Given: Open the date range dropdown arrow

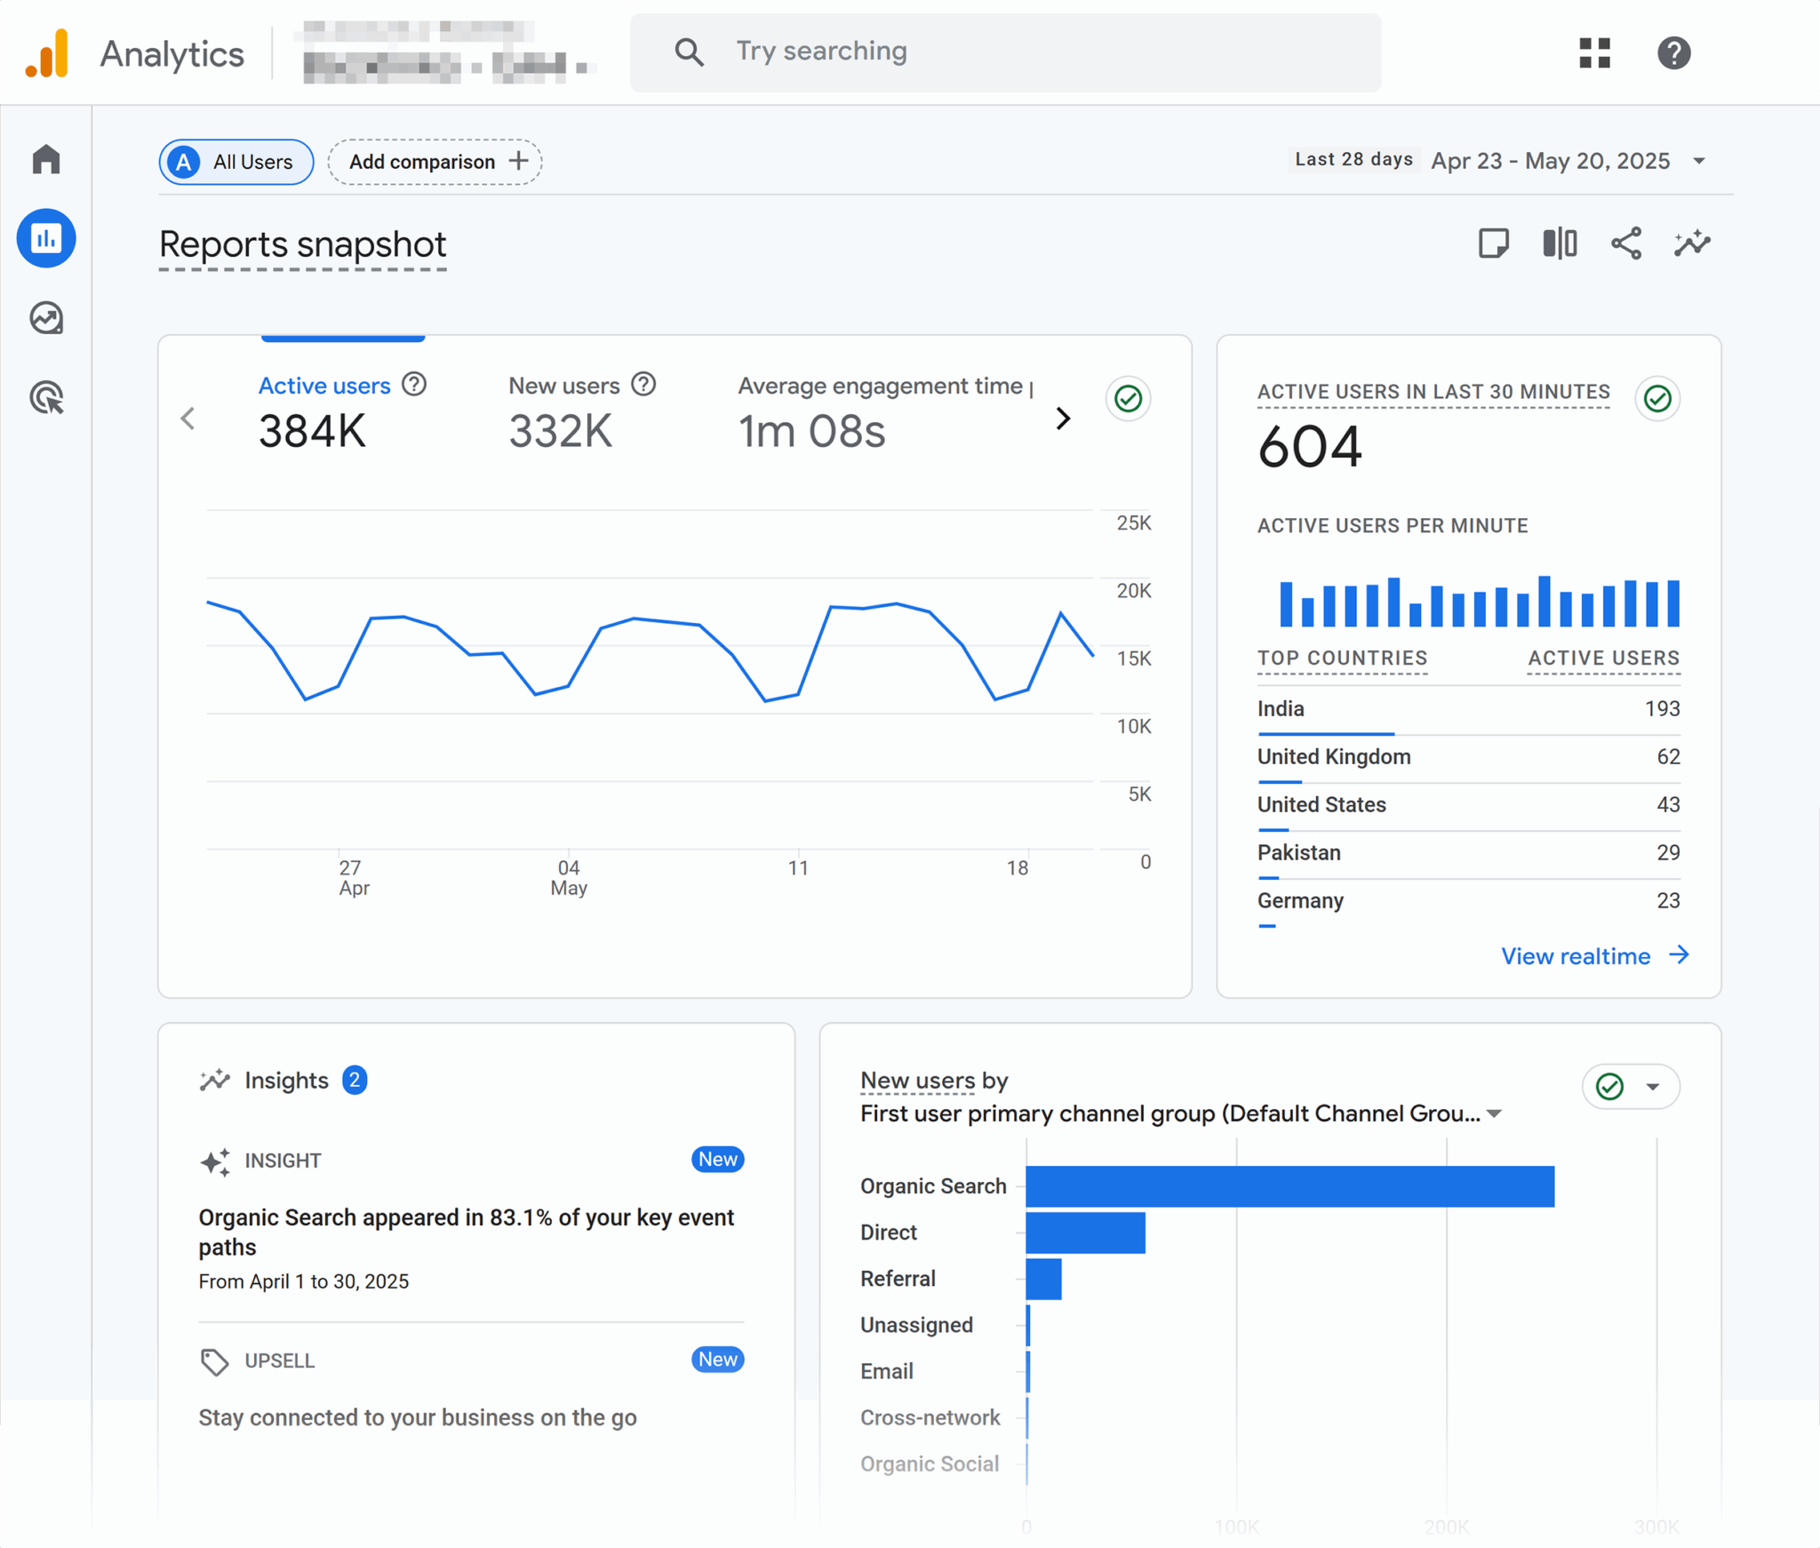Looking at the screenshot, I should 1699,161.
